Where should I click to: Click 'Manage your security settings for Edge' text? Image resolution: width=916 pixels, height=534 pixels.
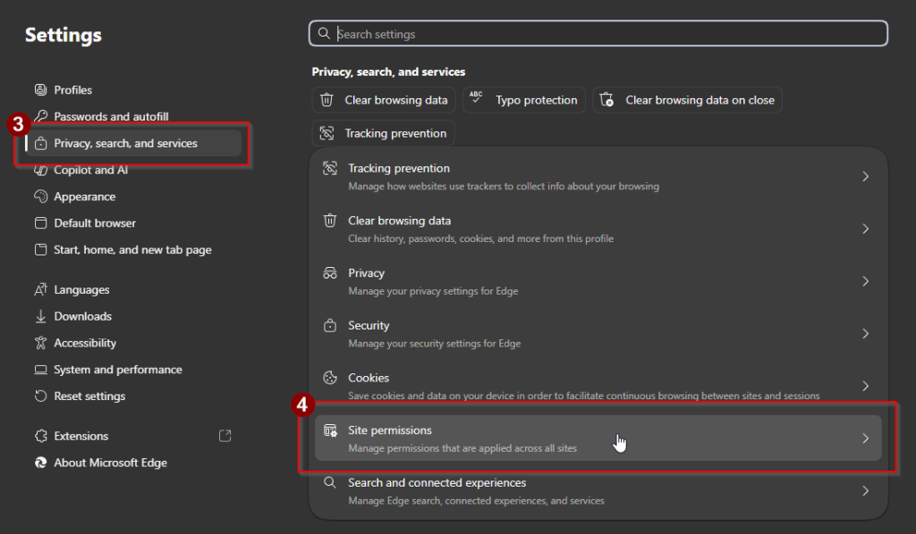point(434,344)
